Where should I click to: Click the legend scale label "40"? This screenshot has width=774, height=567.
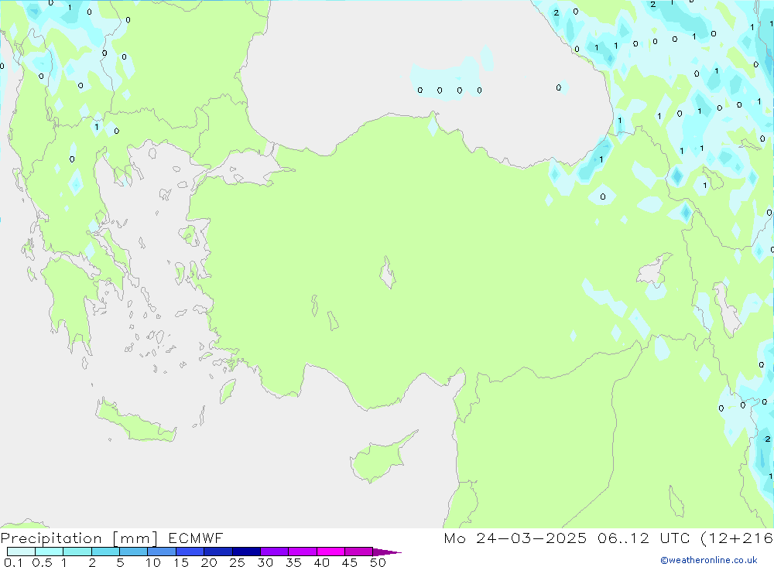click(322, 562)
